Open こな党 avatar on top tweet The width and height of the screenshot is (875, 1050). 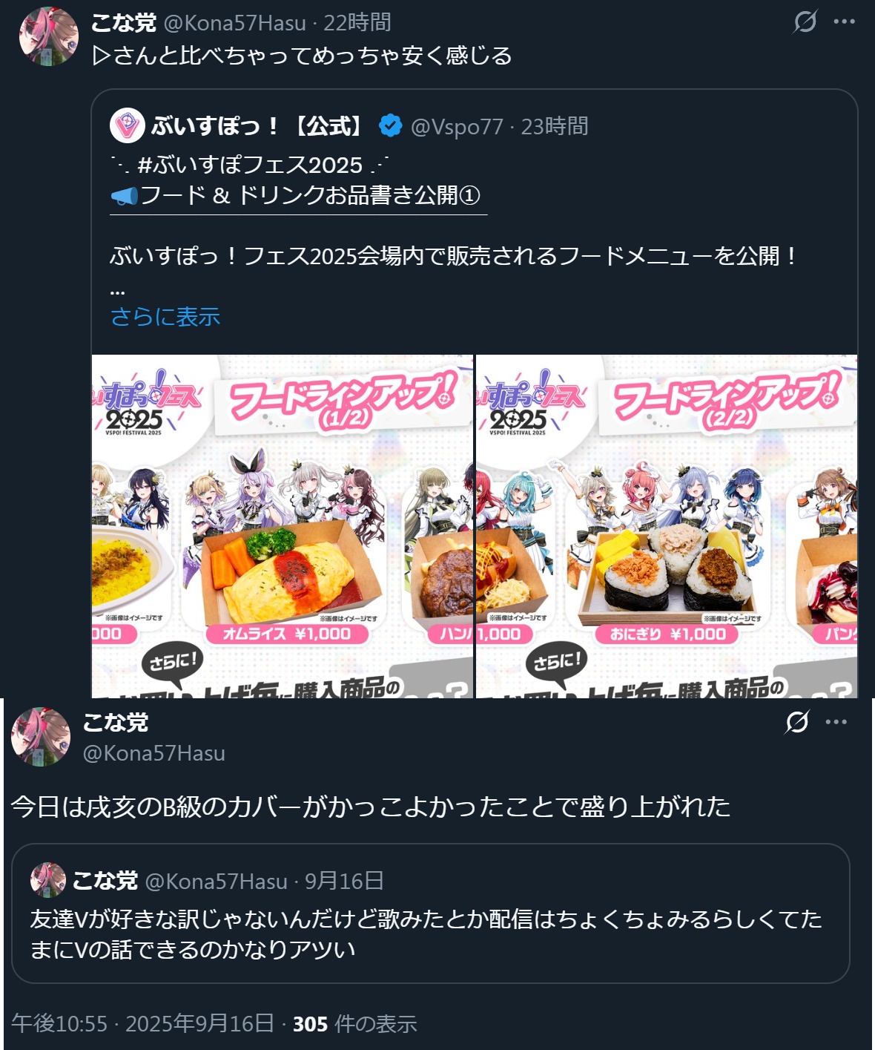tap(48, 36)
